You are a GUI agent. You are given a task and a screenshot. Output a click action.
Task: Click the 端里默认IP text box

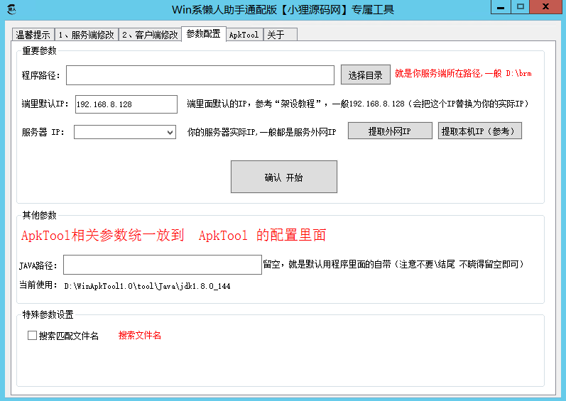[x=126, y=104]
